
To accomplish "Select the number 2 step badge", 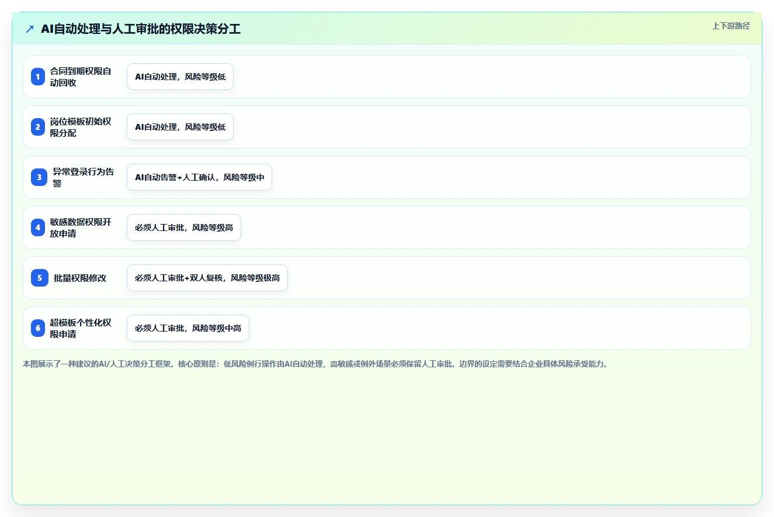I will click(38, 127).
